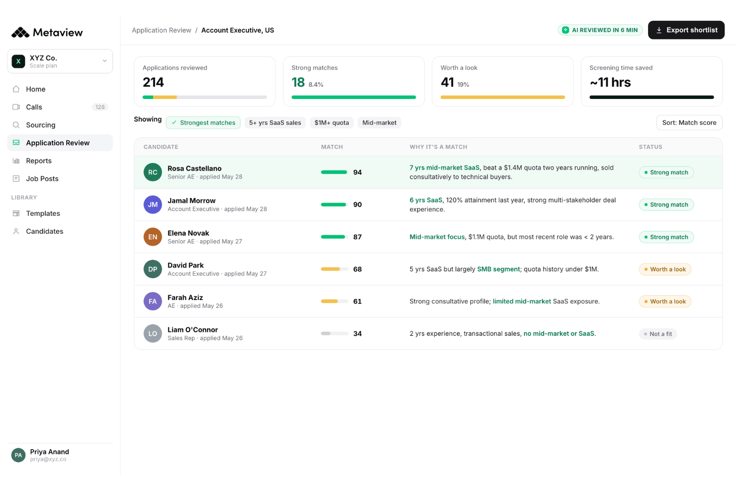Navigate to Job Posts
The image size is (736, 491).
[60, 179]
